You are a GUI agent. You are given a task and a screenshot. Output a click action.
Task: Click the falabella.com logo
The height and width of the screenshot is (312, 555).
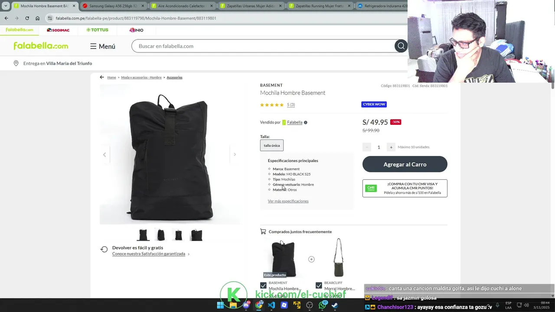point(41,46)
